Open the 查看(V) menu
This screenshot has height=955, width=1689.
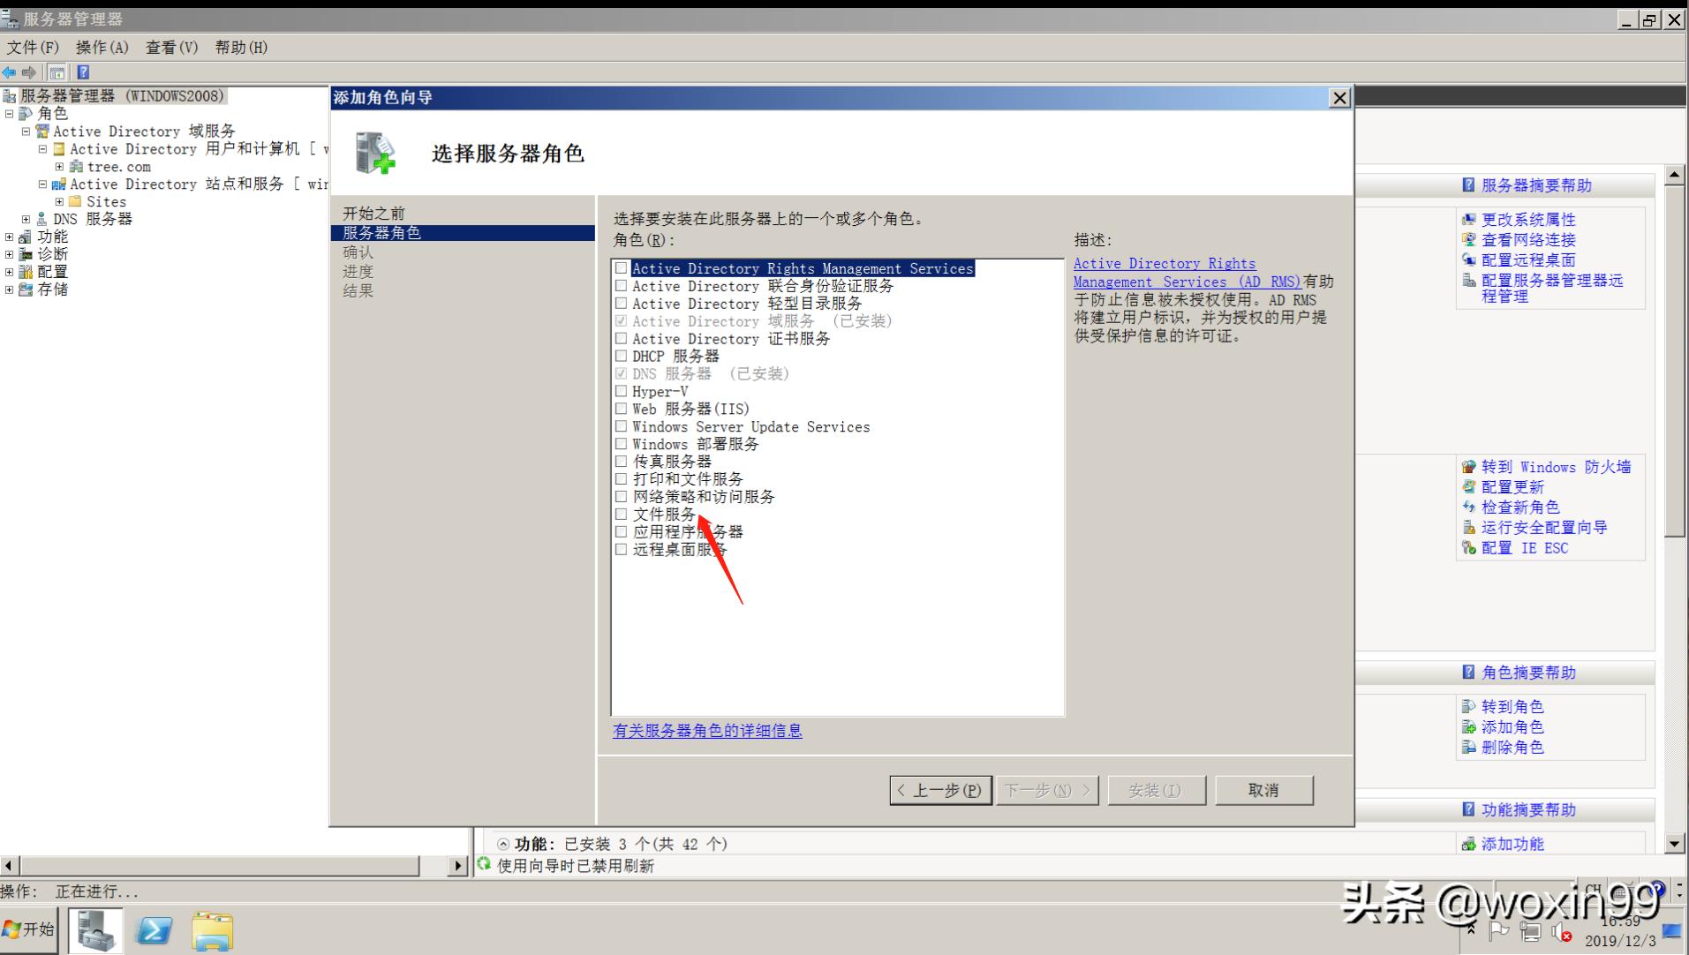[x=170, y=47]
